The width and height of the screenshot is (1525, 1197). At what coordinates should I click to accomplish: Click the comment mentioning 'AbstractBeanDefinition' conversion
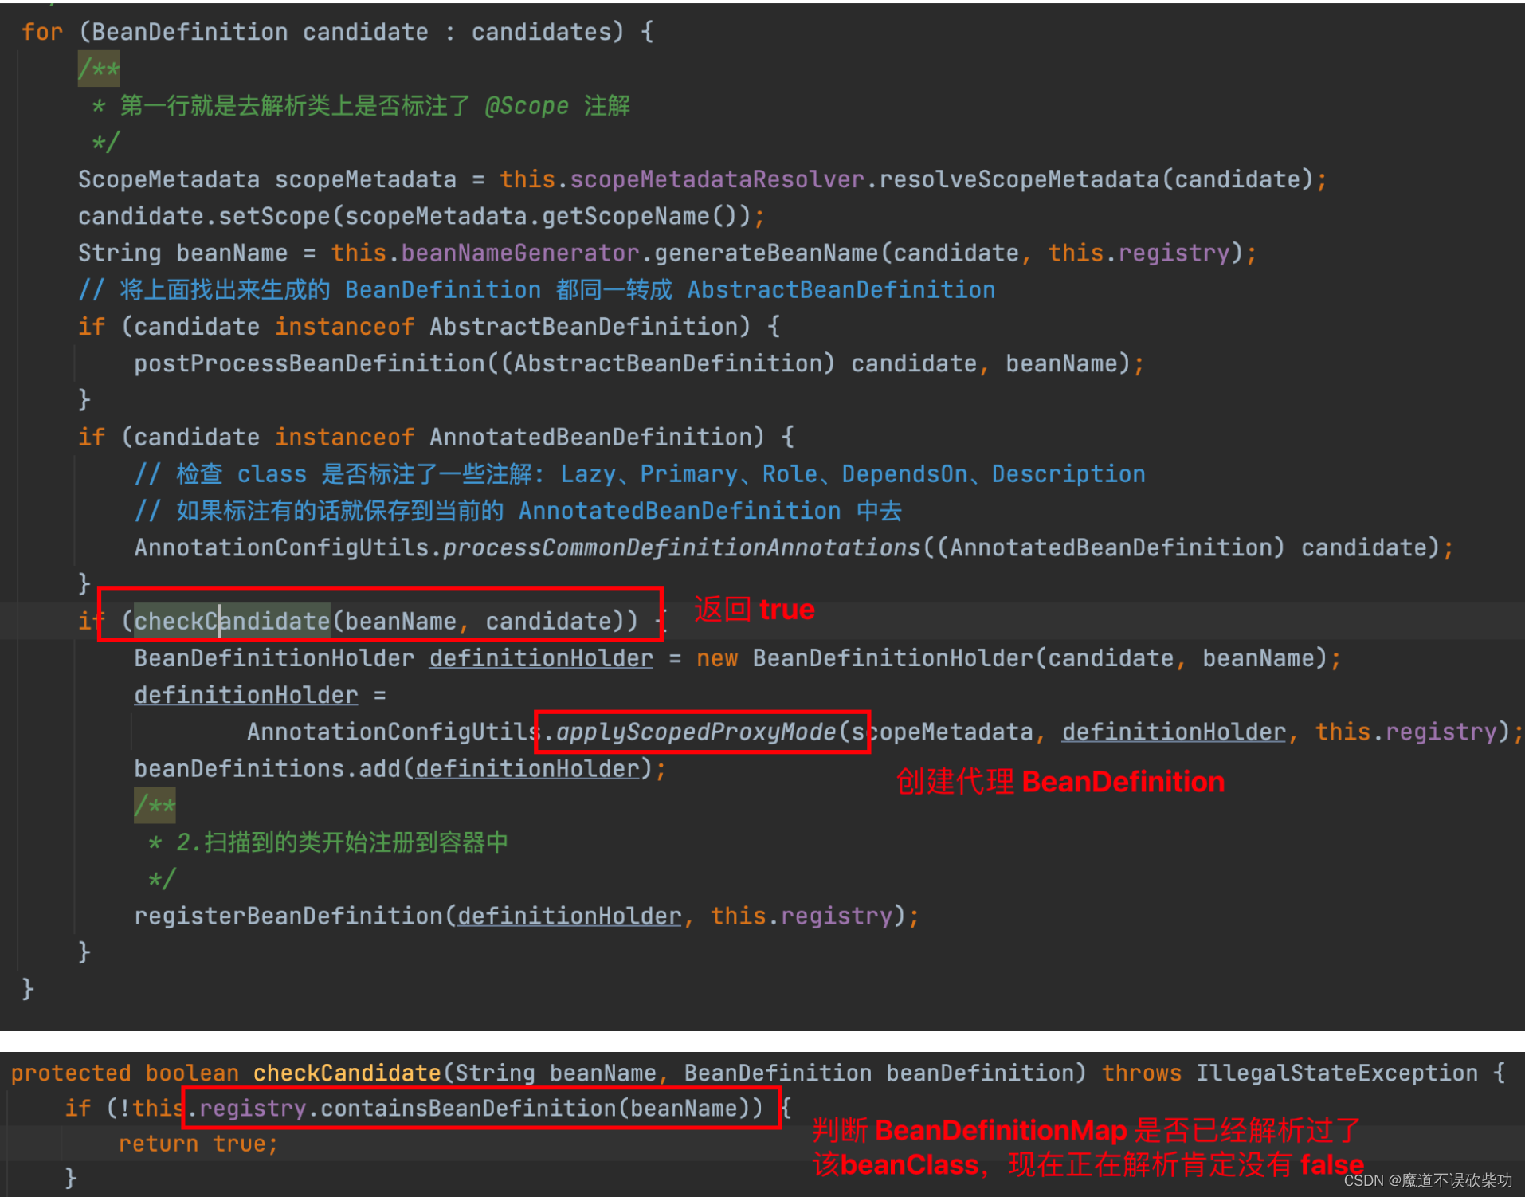point(536,290)
